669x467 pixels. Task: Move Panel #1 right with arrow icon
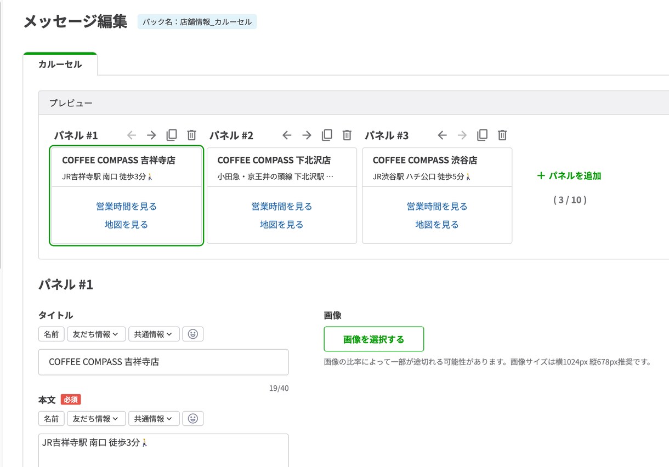click(x=151, y=135)
